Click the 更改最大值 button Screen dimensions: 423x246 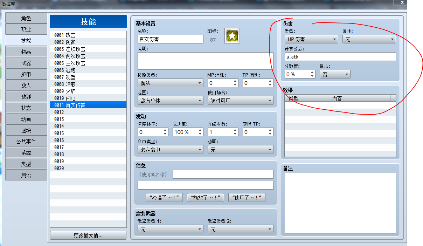pyautogui.click(x=88, y=235)
